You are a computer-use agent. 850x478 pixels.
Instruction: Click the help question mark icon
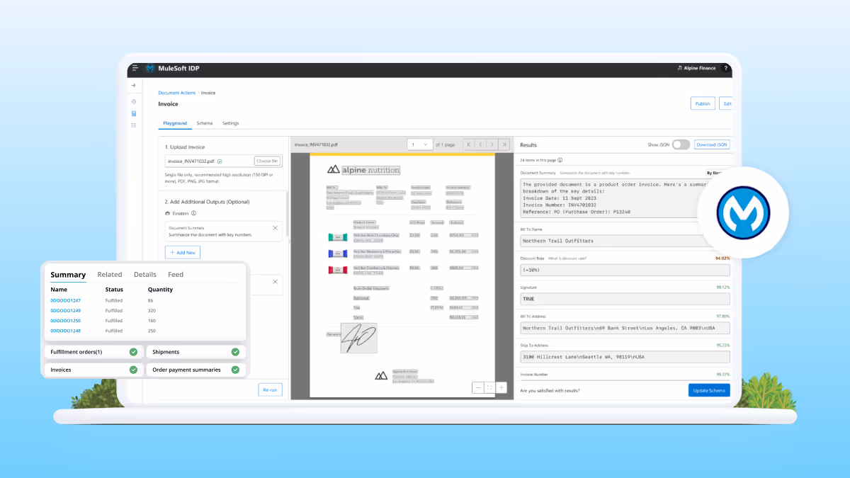725,69
